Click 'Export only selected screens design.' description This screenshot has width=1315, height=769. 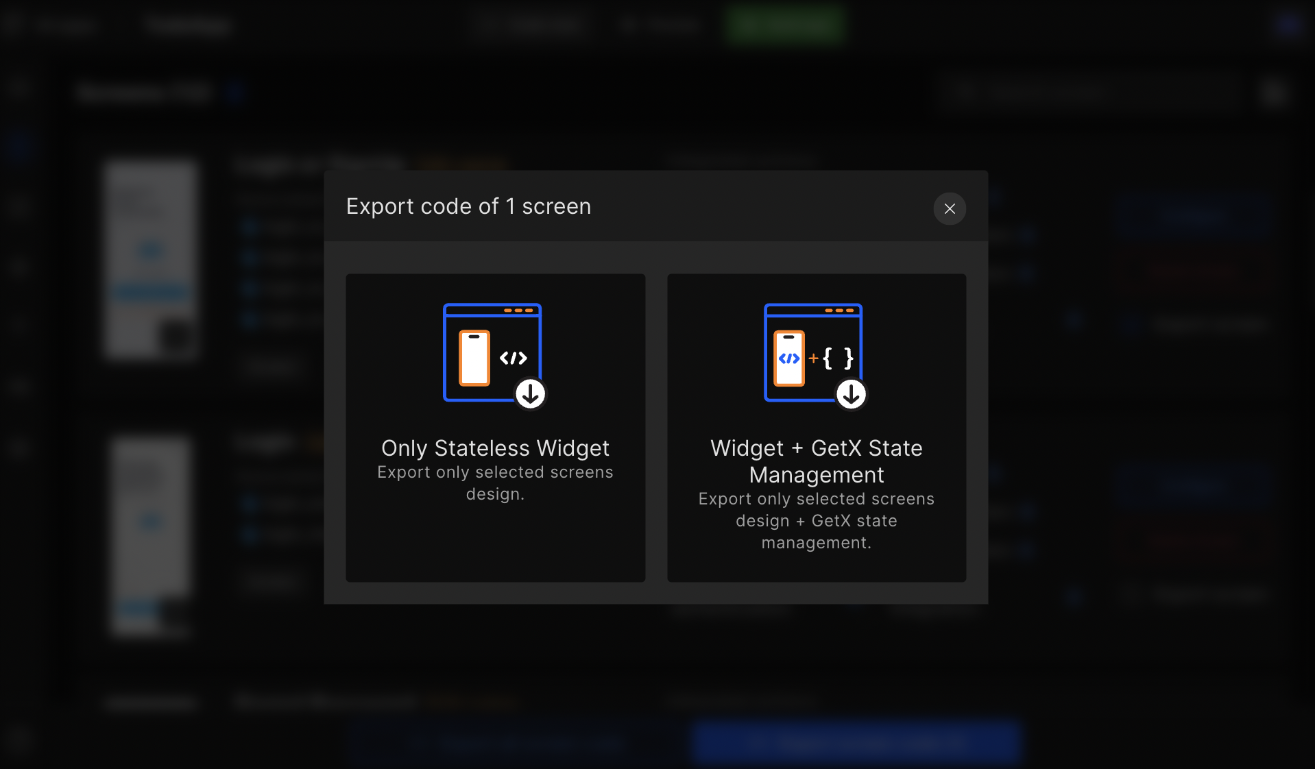pyautogui.click(x=495, y=483)
